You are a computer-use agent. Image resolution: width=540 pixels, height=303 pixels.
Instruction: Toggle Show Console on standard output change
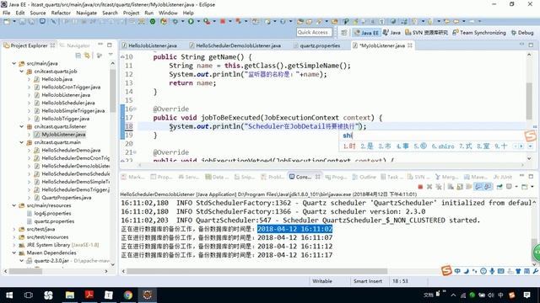pyautogui.click(x=478, y=187)
